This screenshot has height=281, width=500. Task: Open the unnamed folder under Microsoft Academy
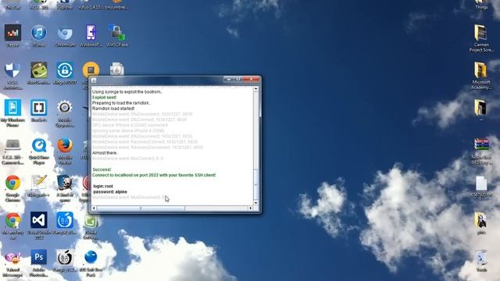[x=481, y=108]
